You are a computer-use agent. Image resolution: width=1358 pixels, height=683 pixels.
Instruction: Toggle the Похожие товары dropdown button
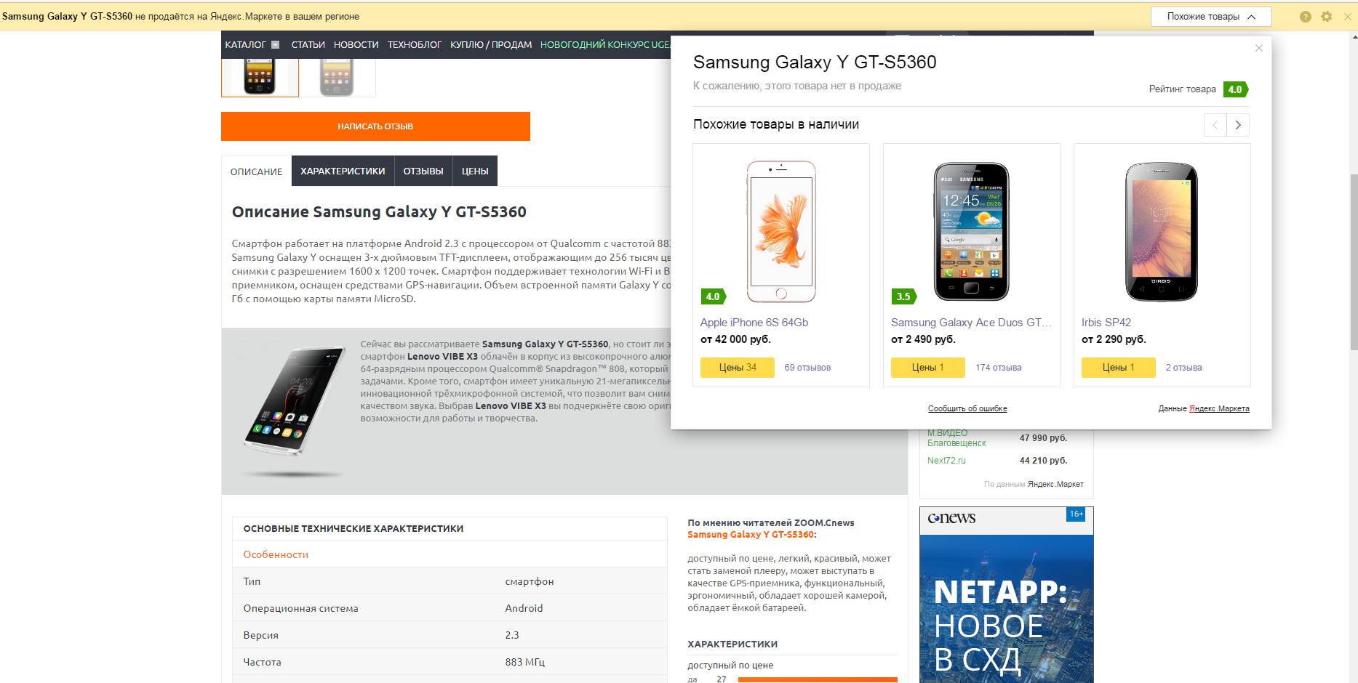tap(1211, 17)
